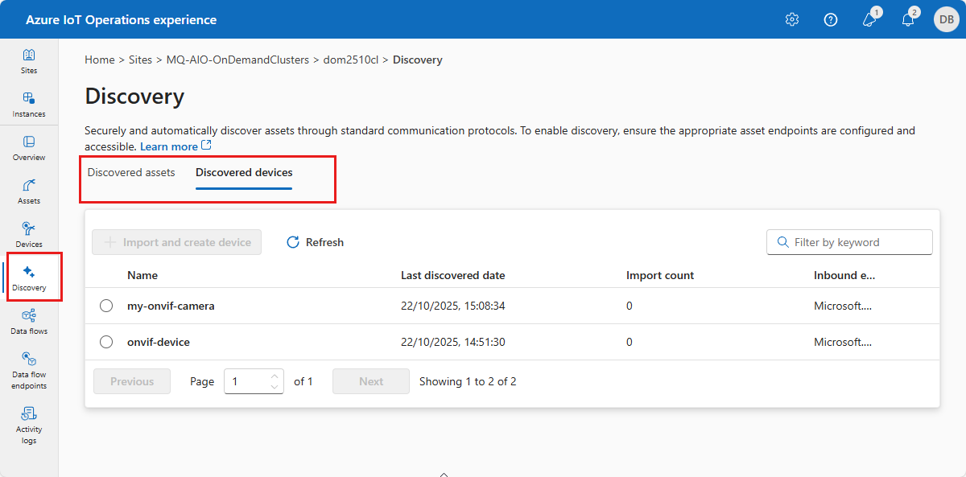Select the onvif-device radio button
This screenshot has height=477, width=966.
point(106,342)
